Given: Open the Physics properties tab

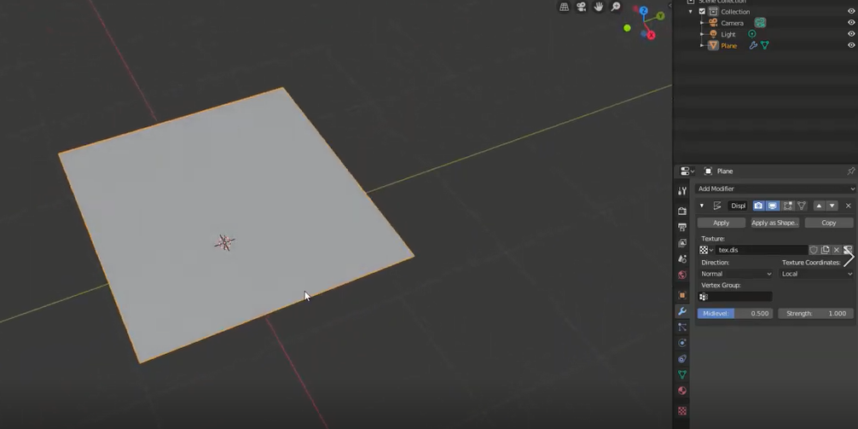Looking at the screenshot, I should (681, 343).
